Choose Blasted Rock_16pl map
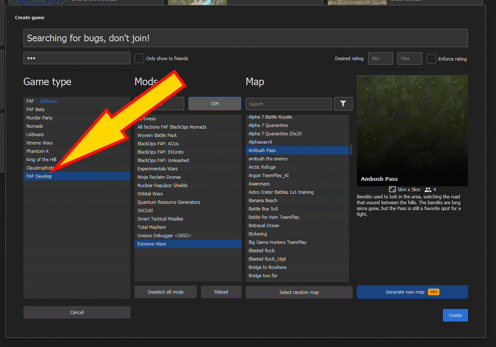Image resolution: width=496 pixels, height=347 pixels. (x=297, y=259)
